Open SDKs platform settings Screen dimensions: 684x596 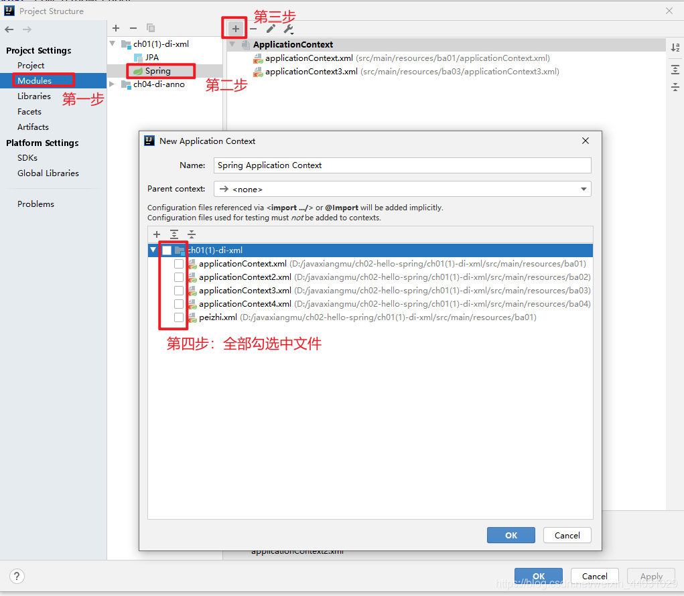pos(27,158)
